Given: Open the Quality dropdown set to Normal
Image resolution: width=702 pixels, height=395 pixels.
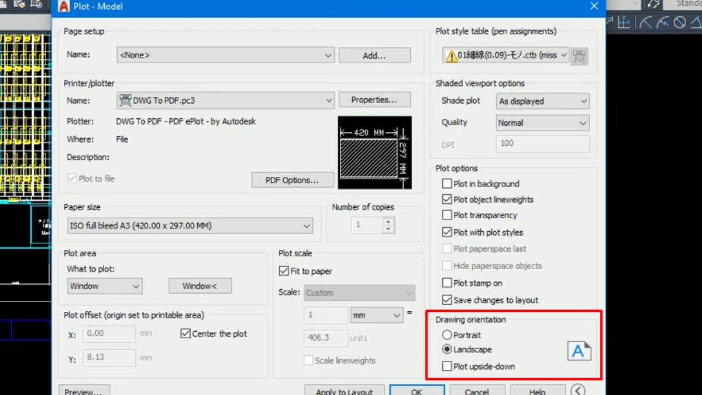Looking at the screenshot, I should (543, 123).
